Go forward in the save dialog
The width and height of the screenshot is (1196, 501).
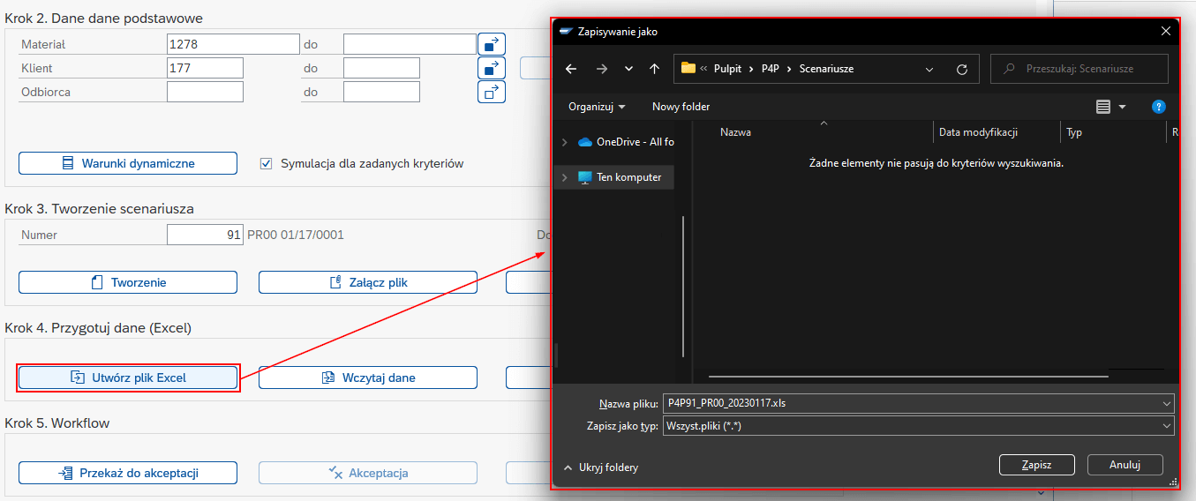point(601,69)
